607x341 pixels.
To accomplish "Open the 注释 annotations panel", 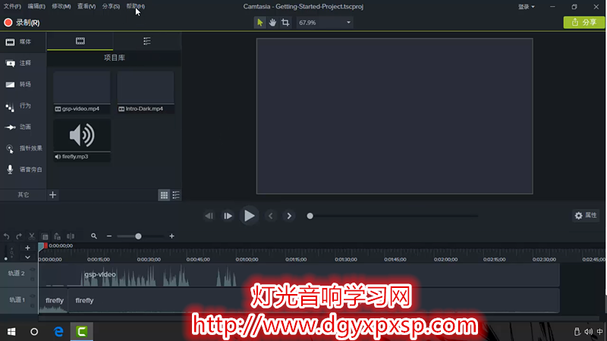I will pos(23,63).
